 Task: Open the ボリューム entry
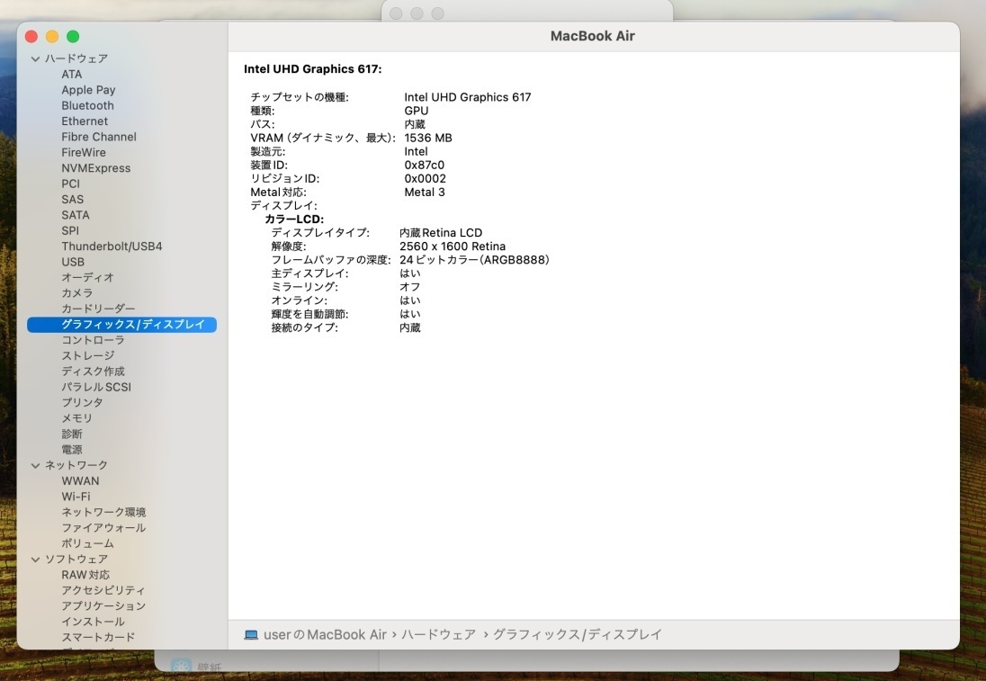(x=87, y=543)
